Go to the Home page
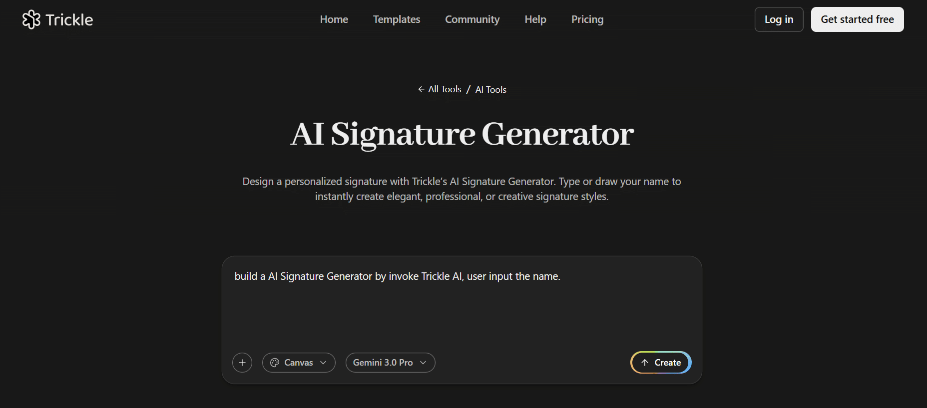Screen dimensions: 927x408 coord(334,19)
